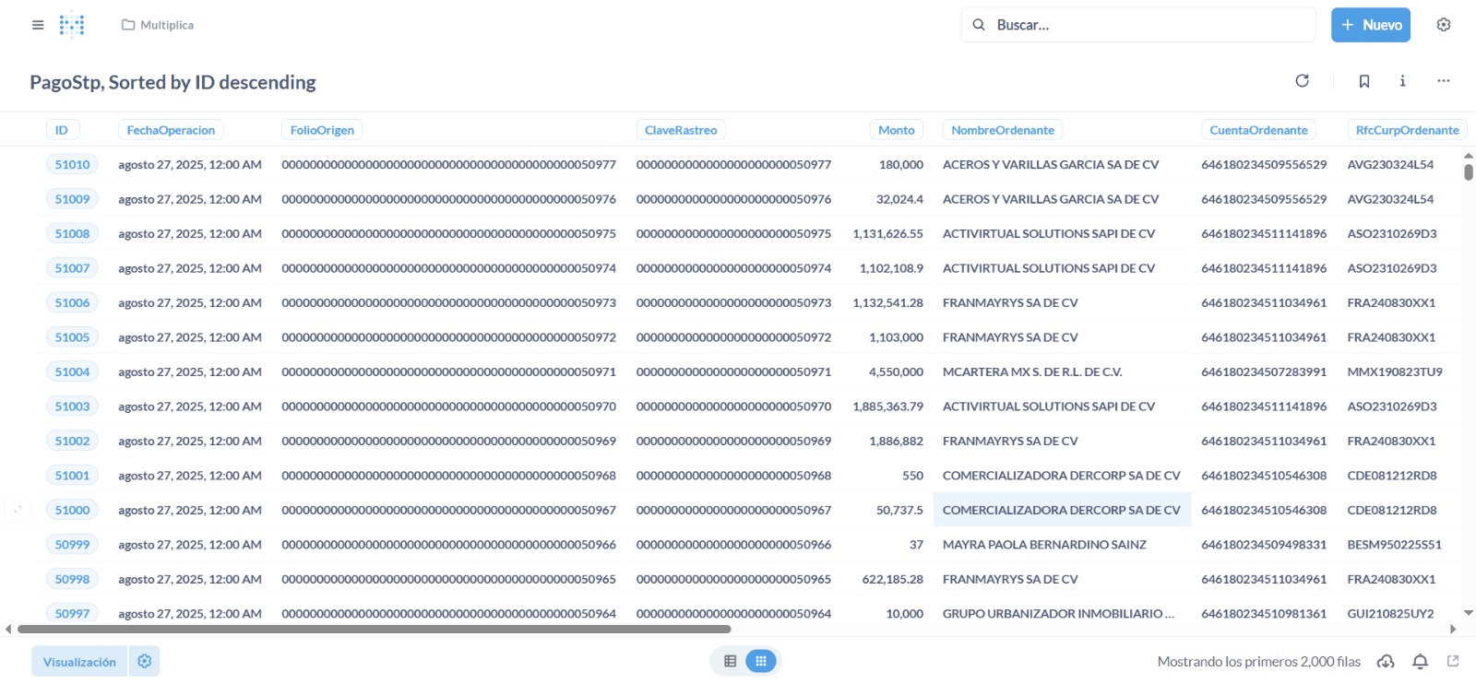
Task: Open the Monto column header menu
Action: click(x=896, y=130)
